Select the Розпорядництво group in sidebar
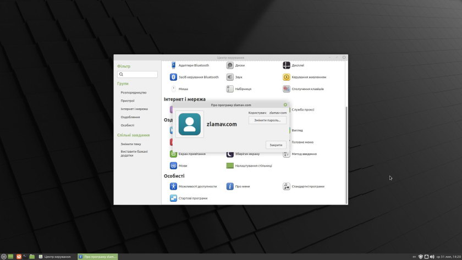The image size is (462, 260). point(134,92)
